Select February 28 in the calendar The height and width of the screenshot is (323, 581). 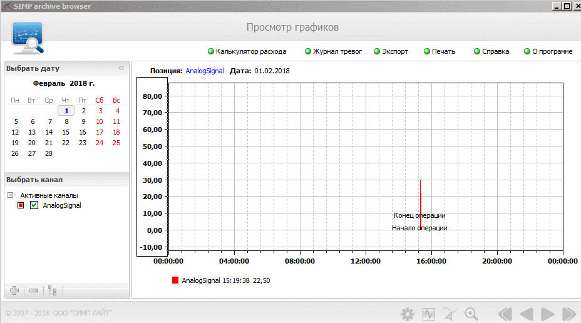pos(49,153)
